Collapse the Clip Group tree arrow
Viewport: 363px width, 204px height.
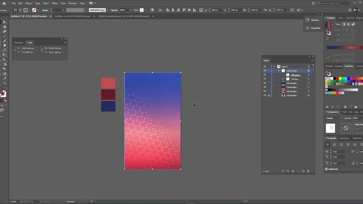click(279, 71)
